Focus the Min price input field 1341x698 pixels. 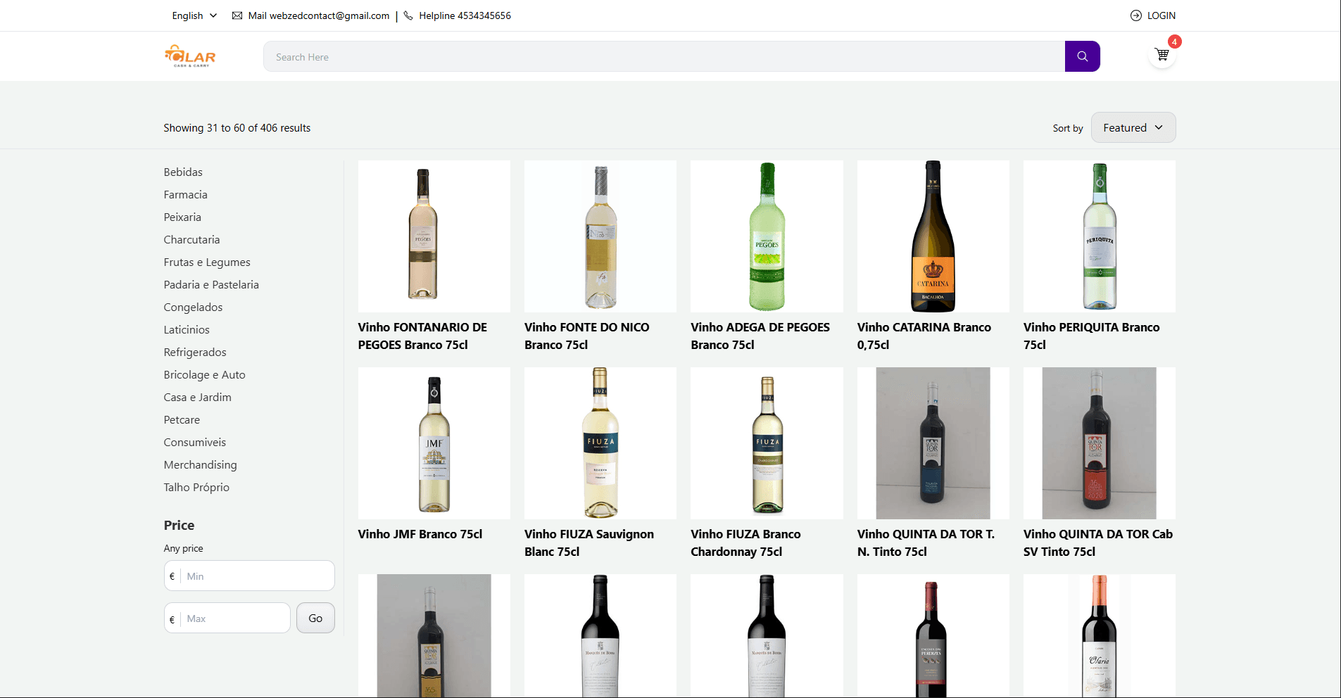(257, 576)
